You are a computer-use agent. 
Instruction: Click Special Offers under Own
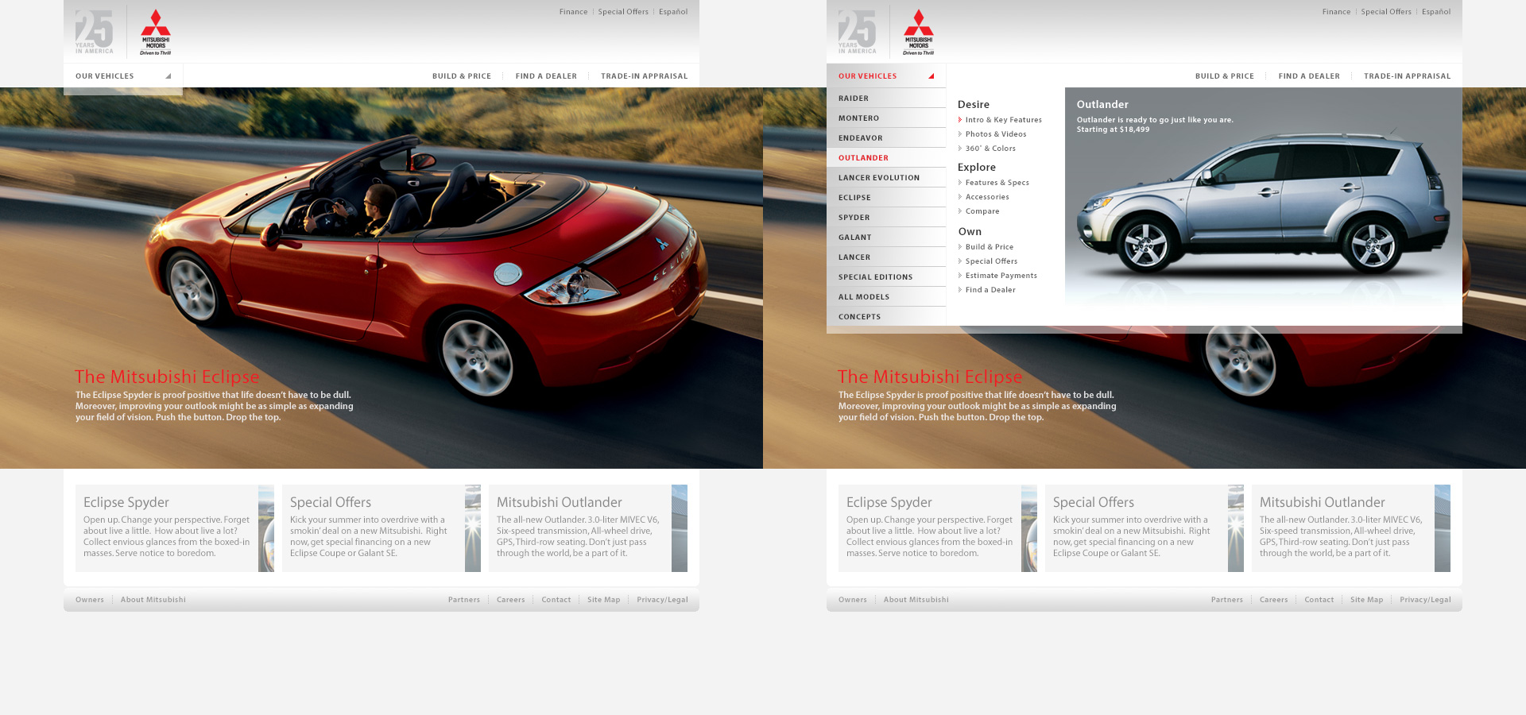click(x=991, y=261)
